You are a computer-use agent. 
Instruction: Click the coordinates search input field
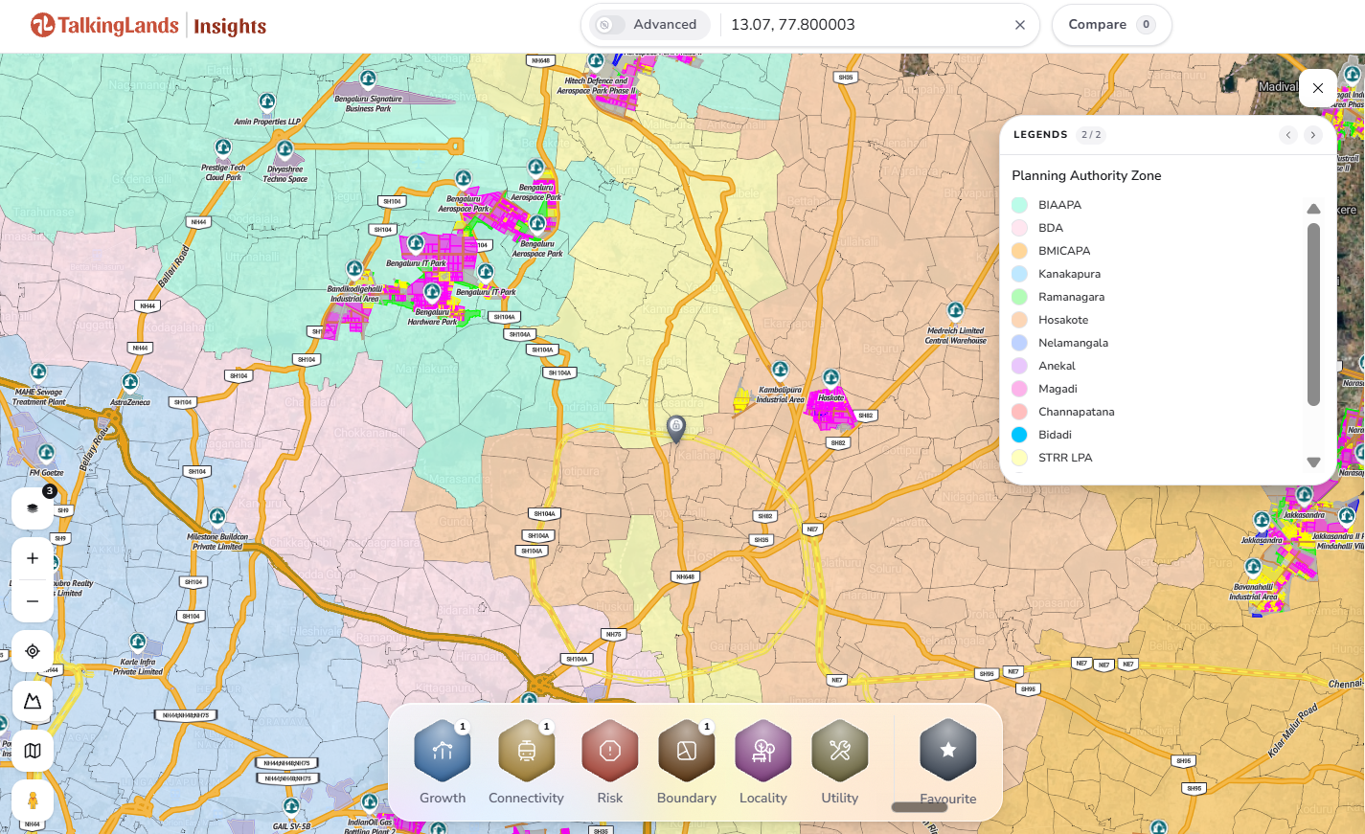pos(867,25)
